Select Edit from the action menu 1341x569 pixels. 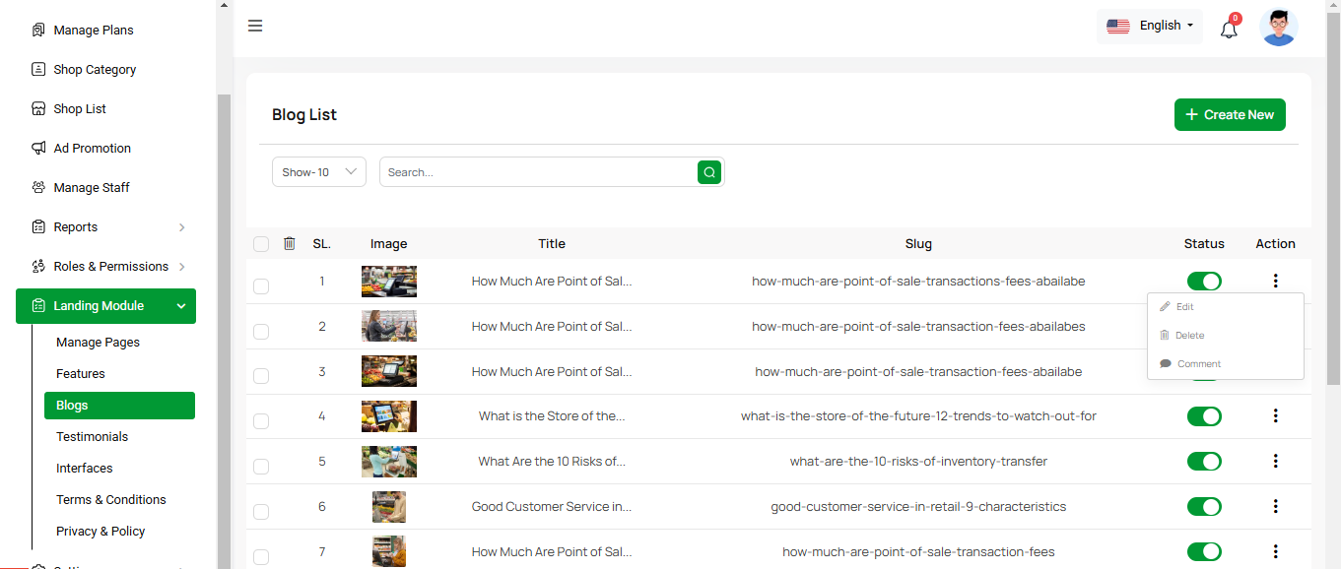(x=1184, y=307)
